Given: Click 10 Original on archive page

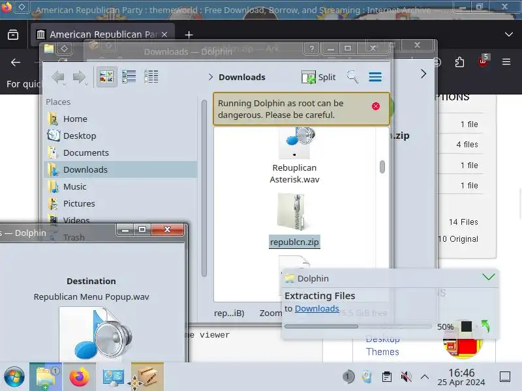Looking at the screenshot, I should click(458, 239).
